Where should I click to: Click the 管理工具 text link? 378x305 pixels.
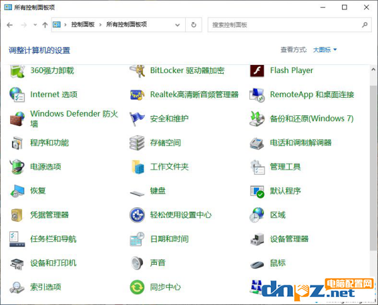[285, 166]
